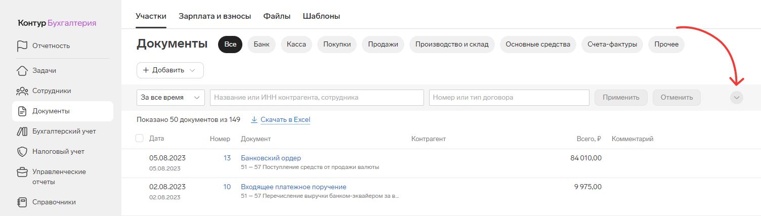Click the document icon beside Документы

[22, 111]
